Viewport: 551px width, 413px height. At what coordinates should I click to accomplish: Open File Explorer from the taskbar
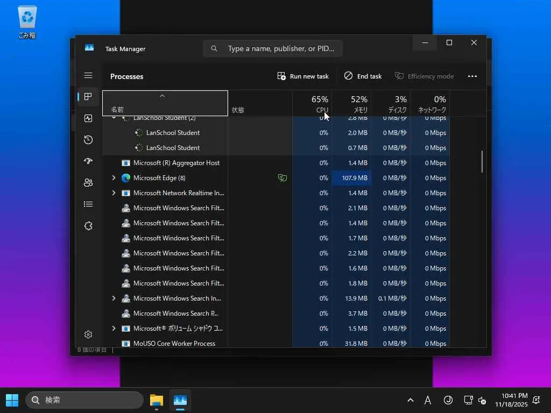pos(157,400)
